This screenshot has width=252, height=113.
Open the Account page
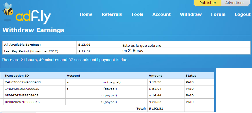coord(161,14)
